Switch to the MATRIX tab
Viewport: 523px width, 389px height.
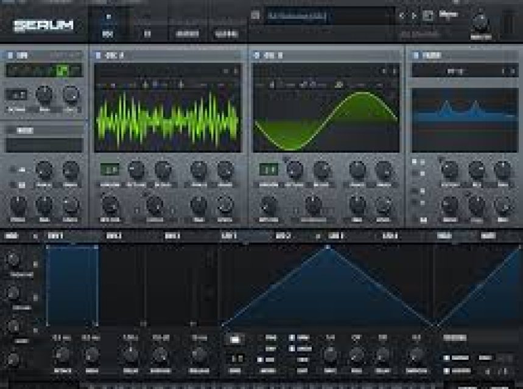click(187, 33)
